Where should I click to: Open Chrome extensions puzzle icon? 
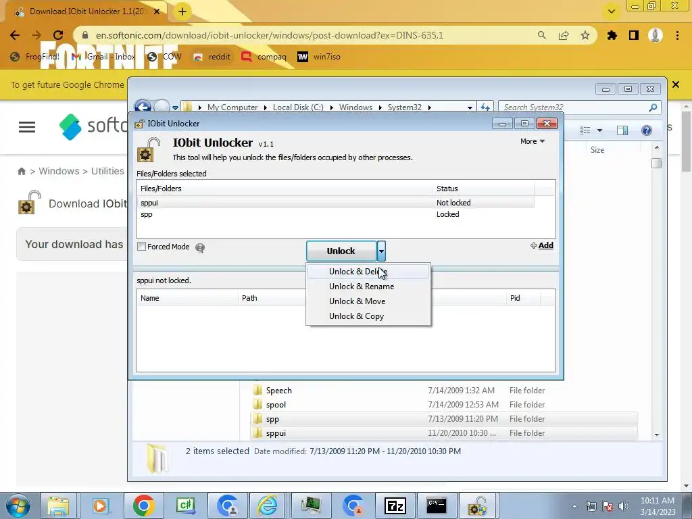click(x=612, y=35)
